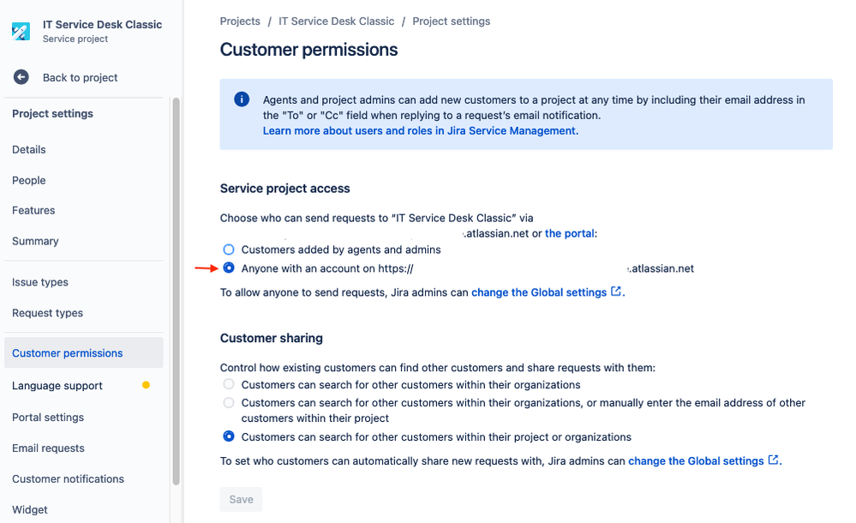This screenshot has width=856, height=523.
Task: Open Portal settings in the sidebar
Action: (x=48, y=418)
